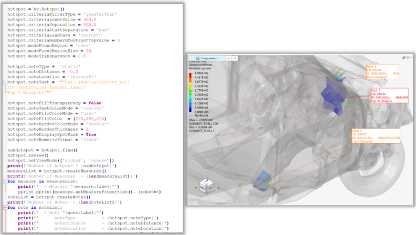Click the ellipsis button beside Components
Viewport: 416px width, 235px height.
[228, 58]
